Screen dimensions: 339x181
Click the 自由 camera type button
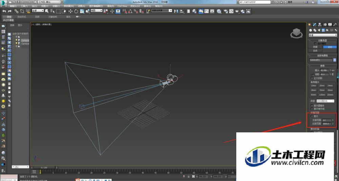pyautogui.click(x=315, y=51)
